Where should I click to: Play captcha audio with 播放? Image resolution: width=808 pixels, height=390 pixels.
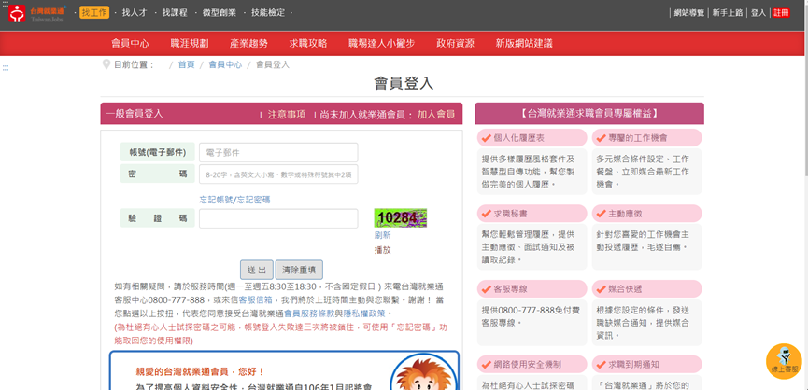pos(382,250)
